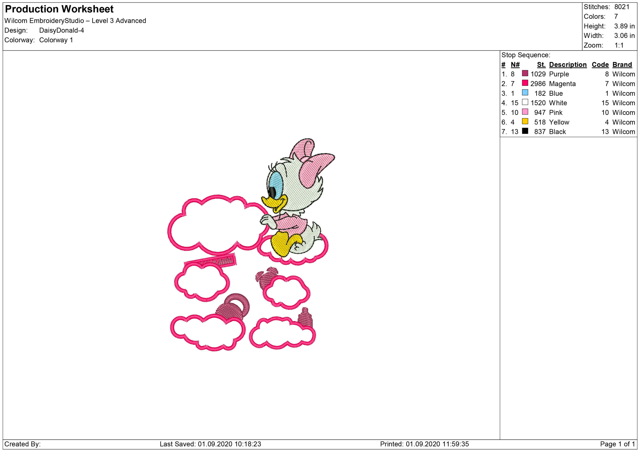
Task: Click the Production Worksheet title
Action: (x=59, y=9)
